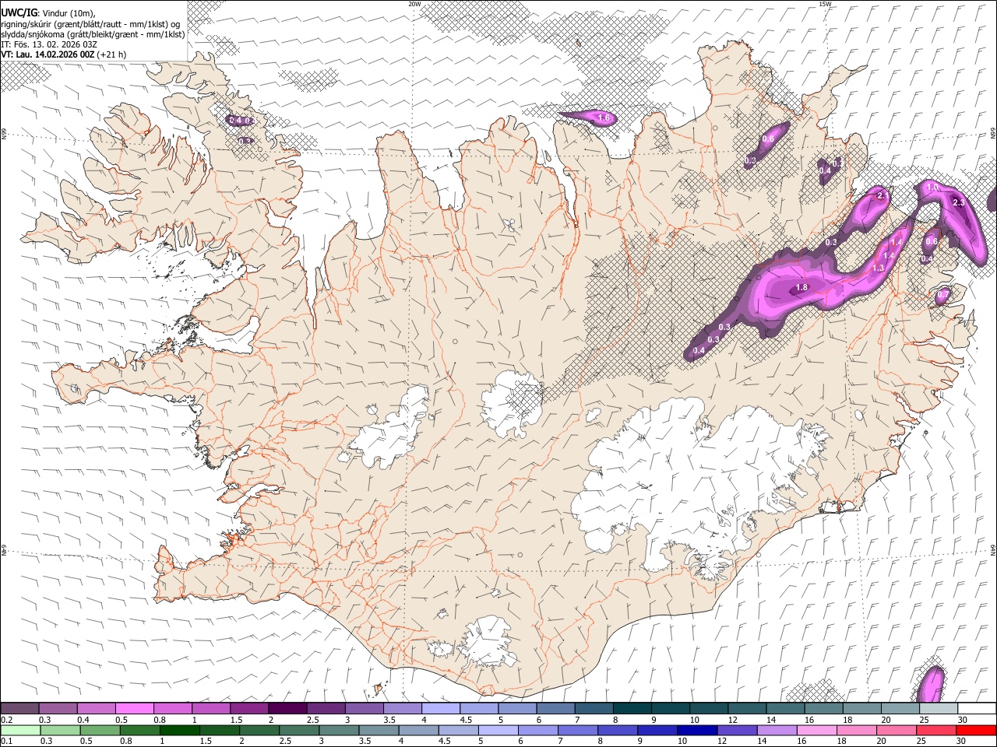Viewport: 997px width, 747px height.
Task: Select the pale green 0.1–0.3 rain legend swatch
Action: pyautogui.click(x=19, y=730)
